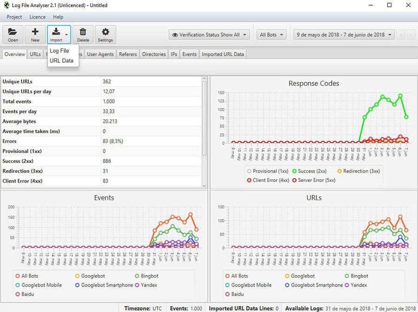
Task: Open the date range dropdown
Action: point(344,35)
